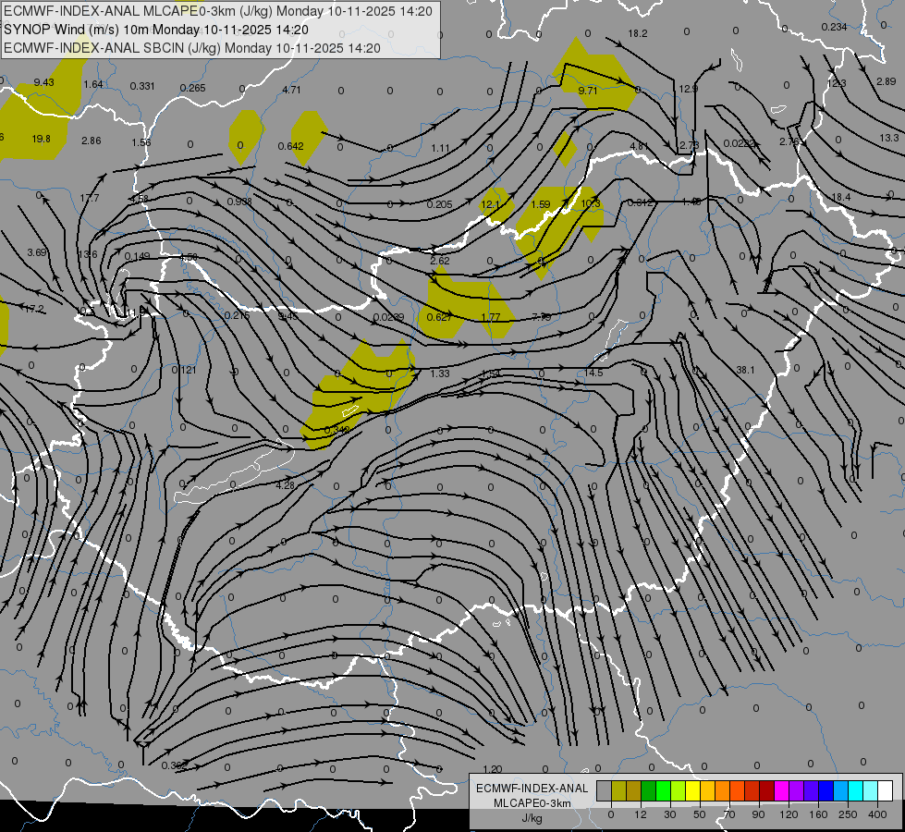Click the 3.69 value label
905x832 pixels.
(37, 252)
